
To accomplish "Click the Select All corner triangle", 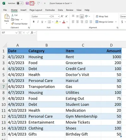I will 5,45.
